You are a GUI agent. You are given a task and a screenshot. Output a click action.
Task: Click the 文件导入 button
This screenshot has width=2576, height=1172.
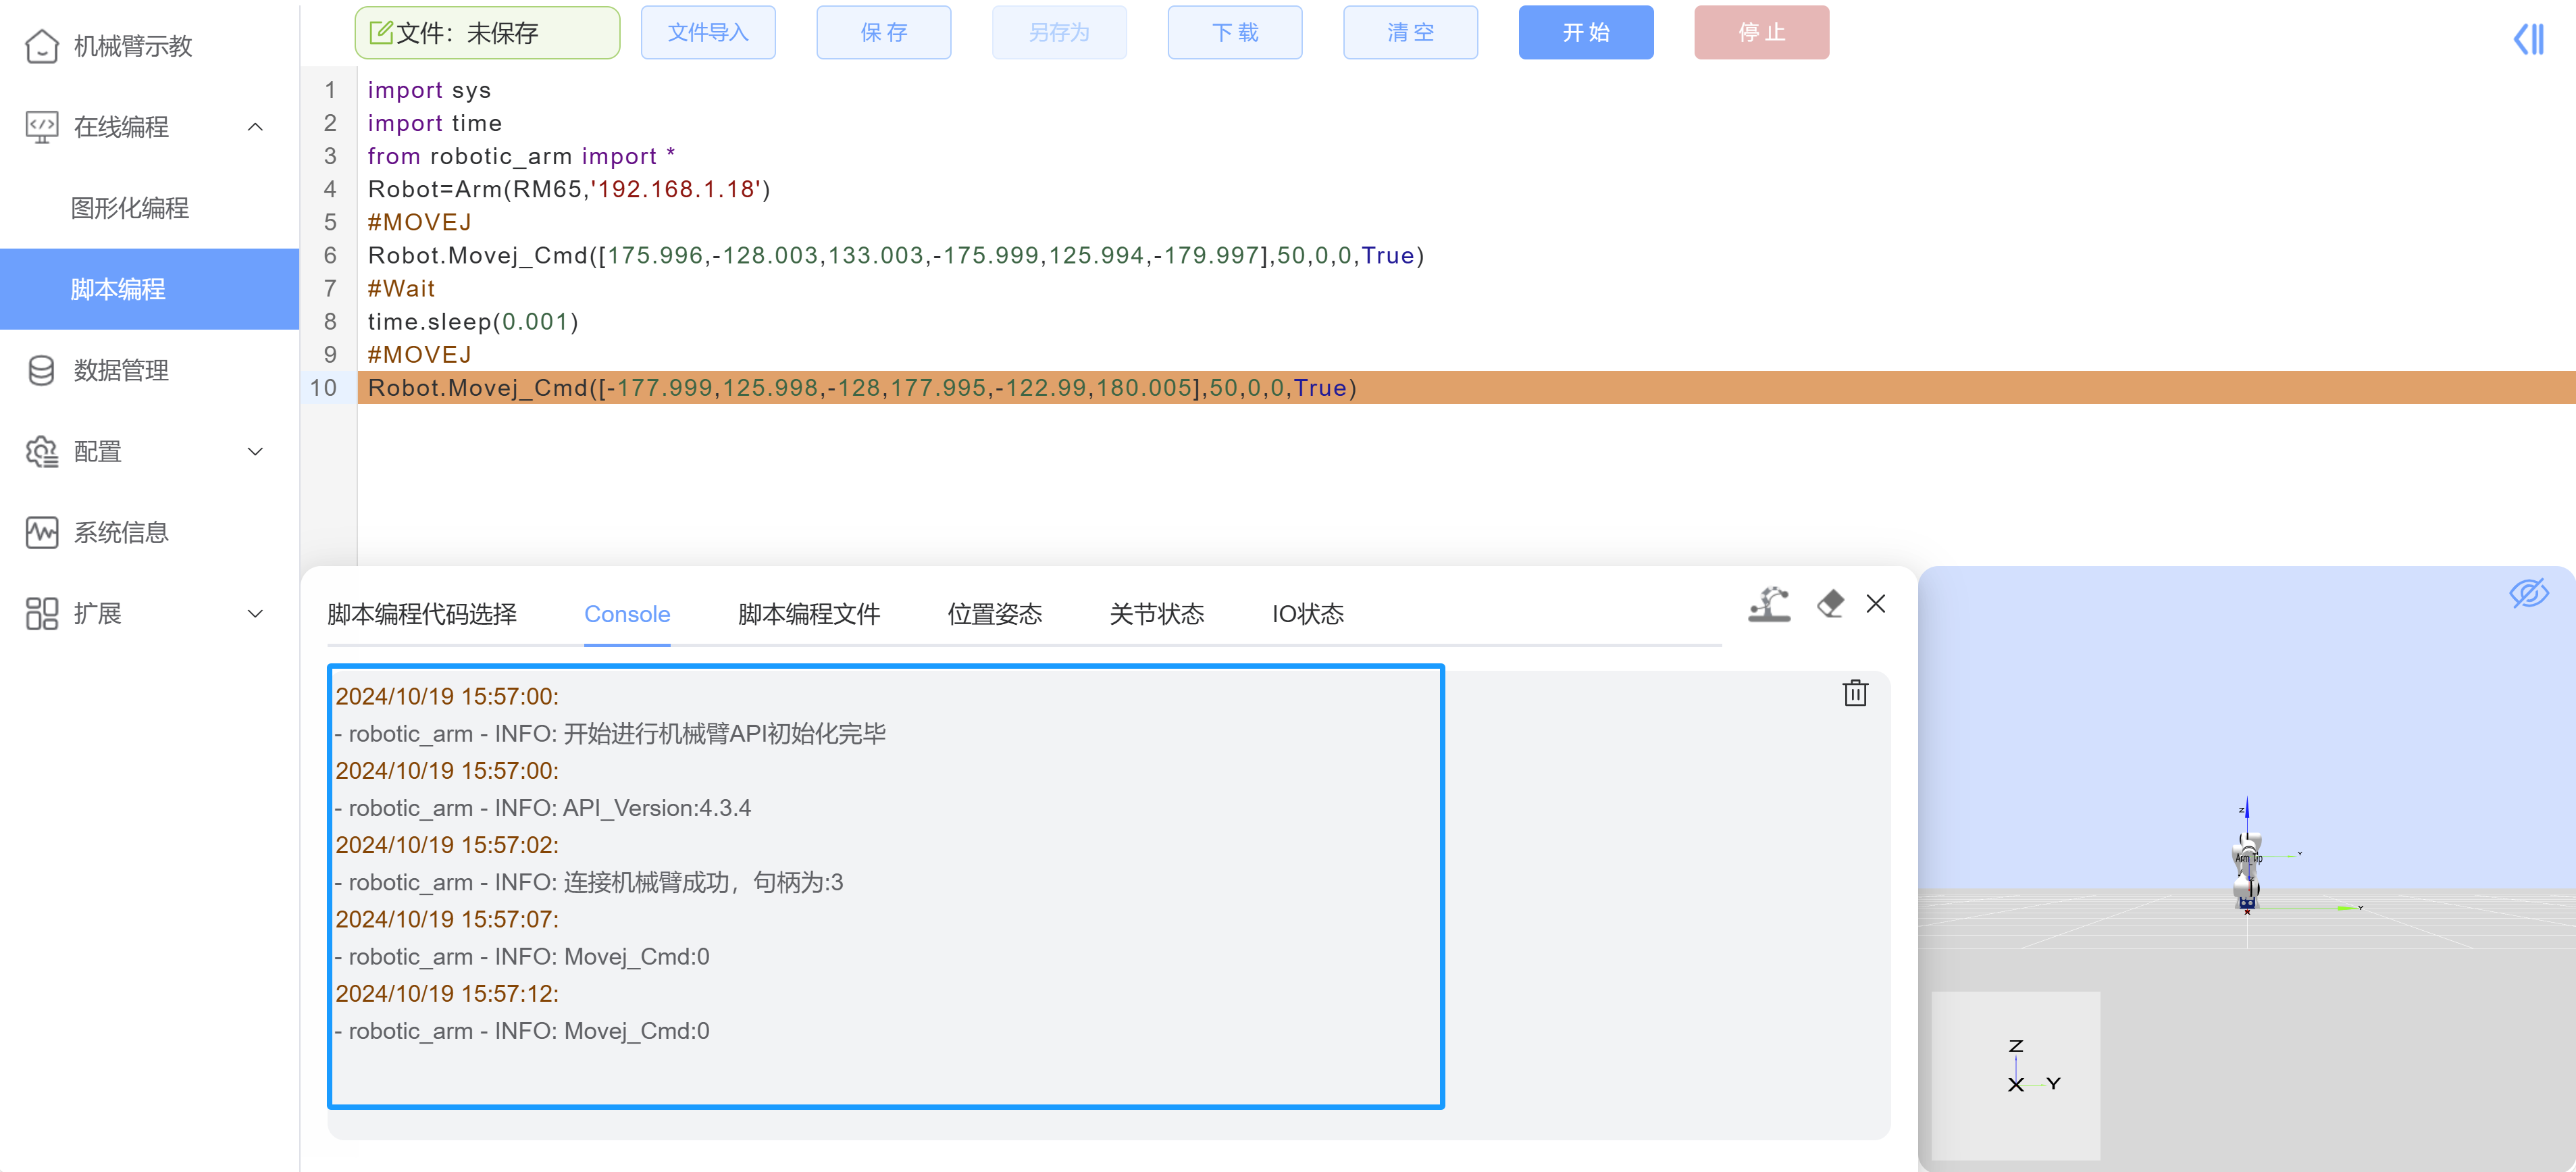pyautogui.click(x=707, y=33)
